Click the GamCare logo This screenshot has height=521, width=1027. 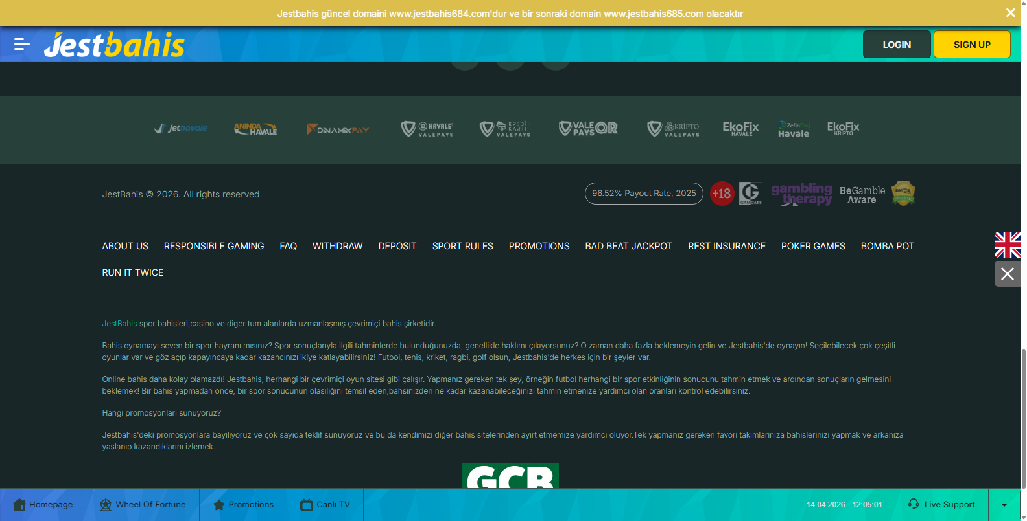tap(751, 194)
